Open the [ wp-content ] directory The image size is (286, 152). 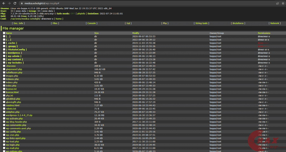click(14, 59)
